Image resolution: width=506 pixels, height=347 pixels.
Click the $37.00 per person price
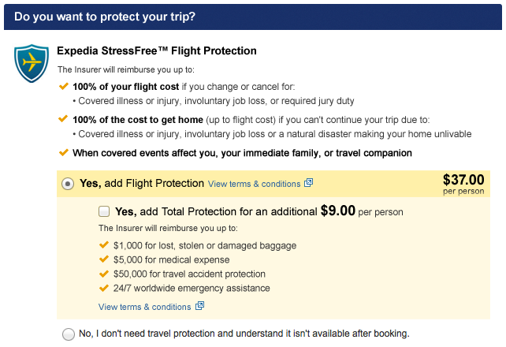tap(463, 183)
